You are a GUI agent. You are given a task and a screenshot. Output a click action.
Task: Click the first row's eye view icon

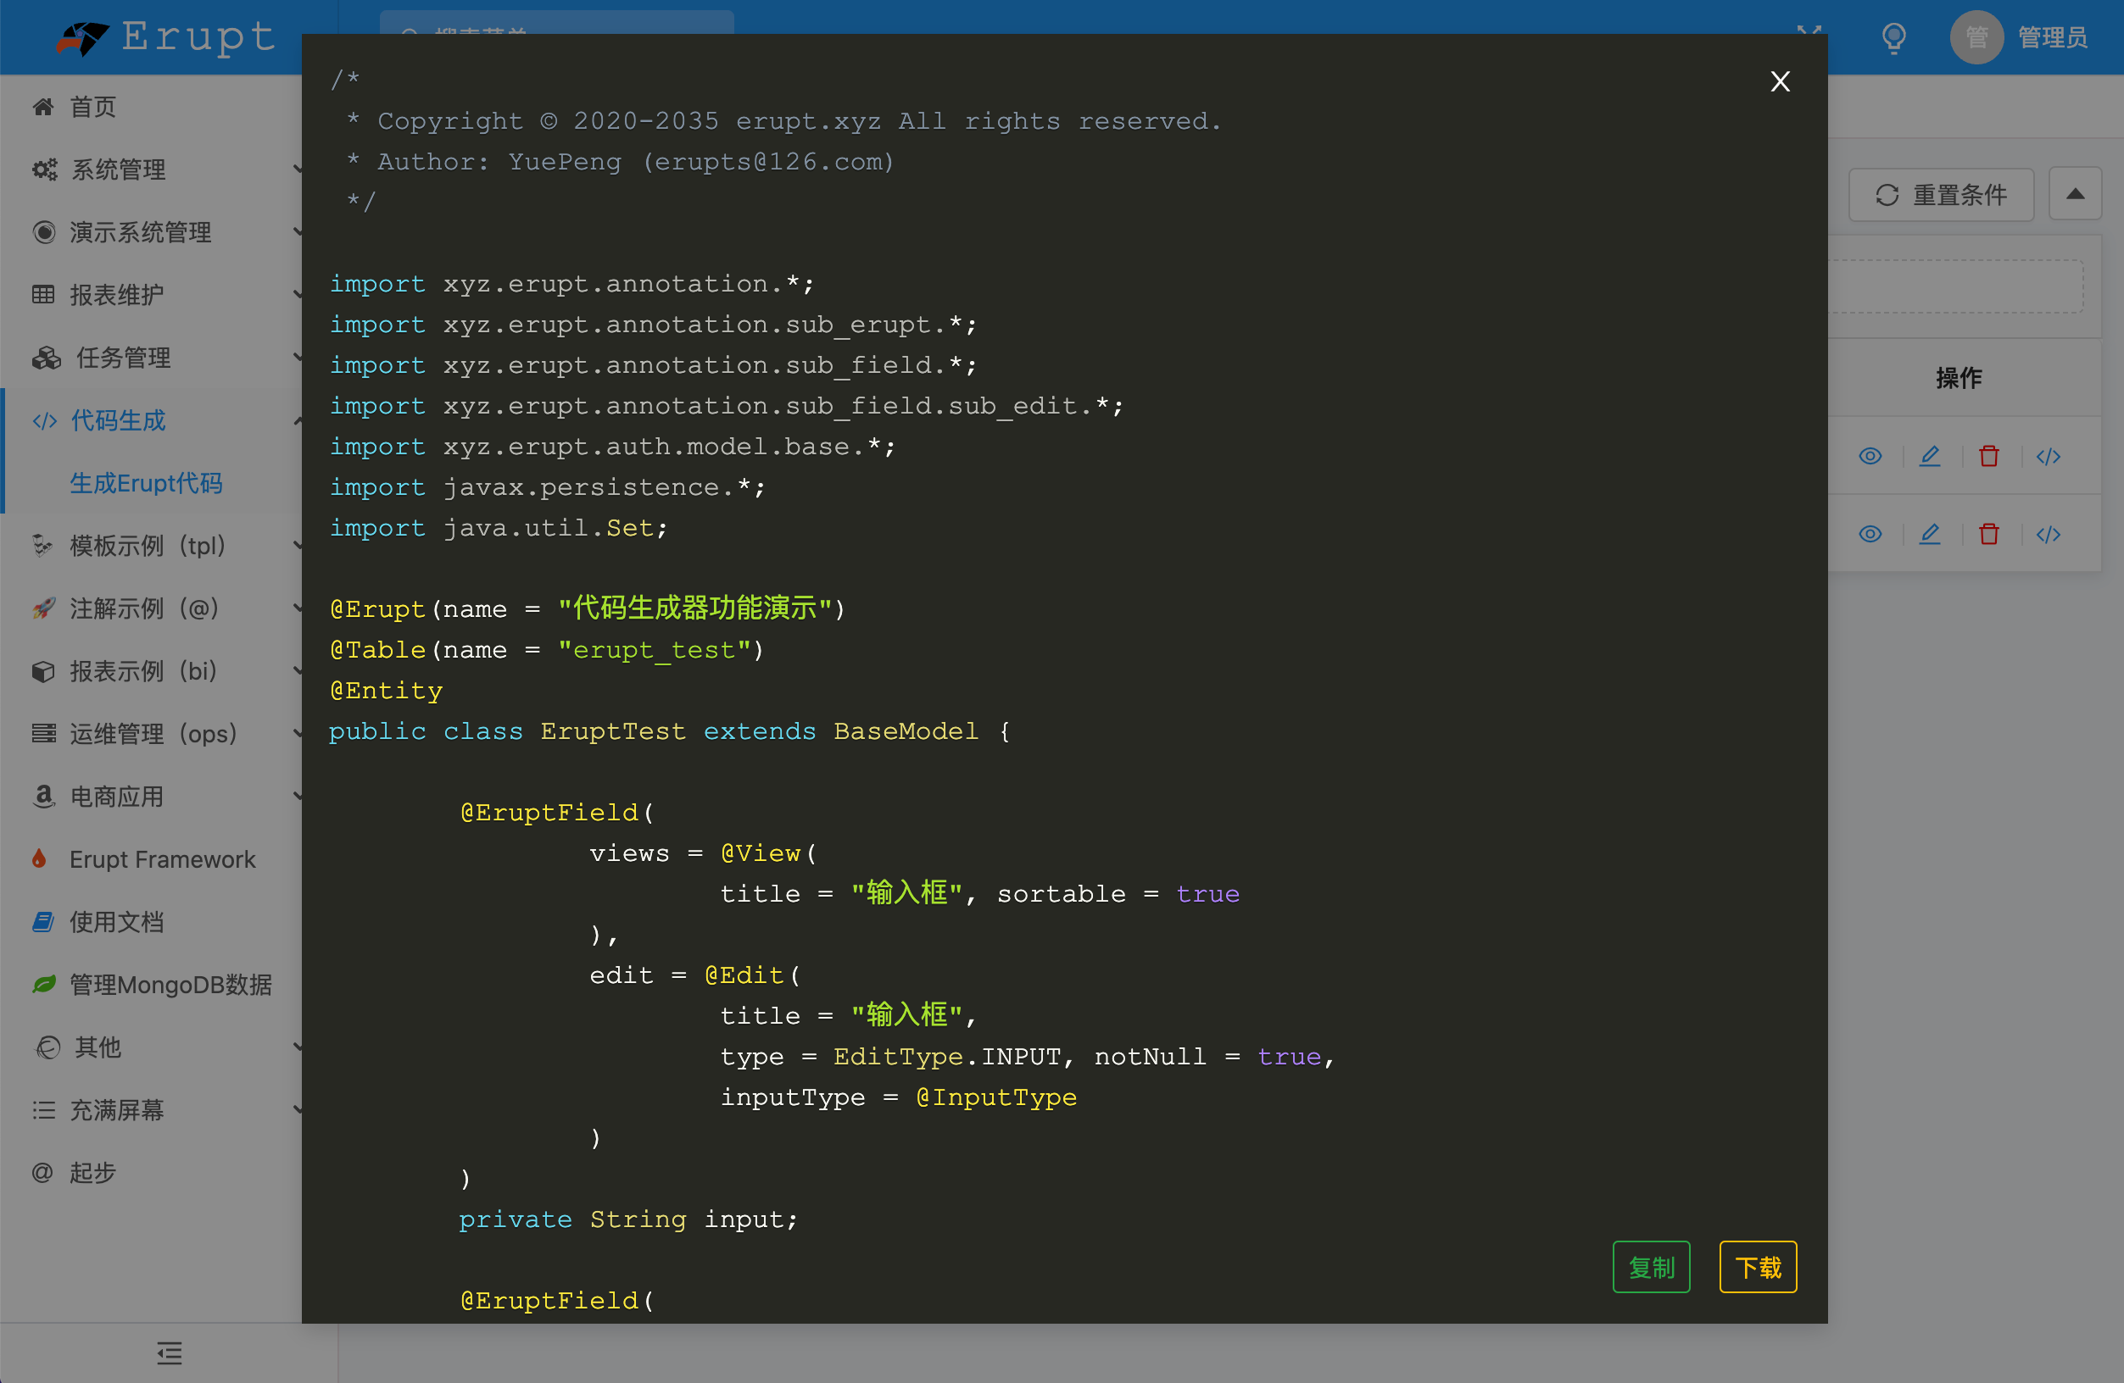point(1870,457)
